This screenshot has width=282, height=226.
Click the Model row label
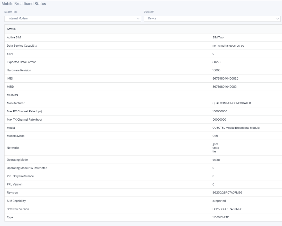pos(11,128)
